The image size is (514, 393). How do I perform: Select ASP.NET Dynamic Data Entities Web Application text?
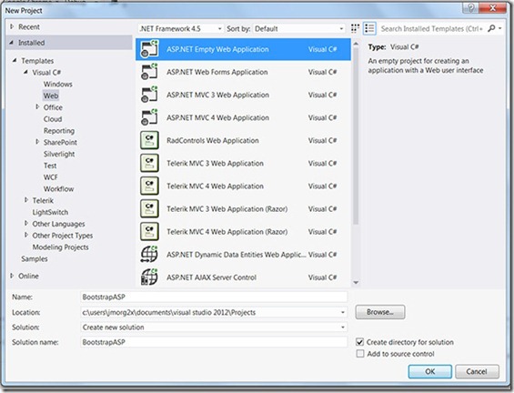click(x=236, y=255)
